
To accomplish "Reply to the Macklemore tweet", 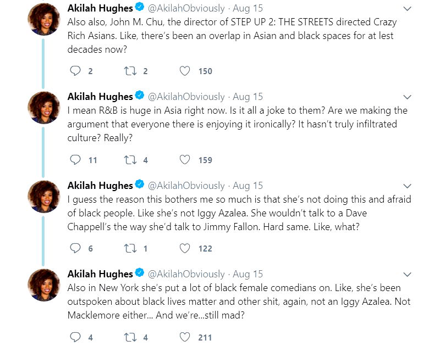I will 75,337.
